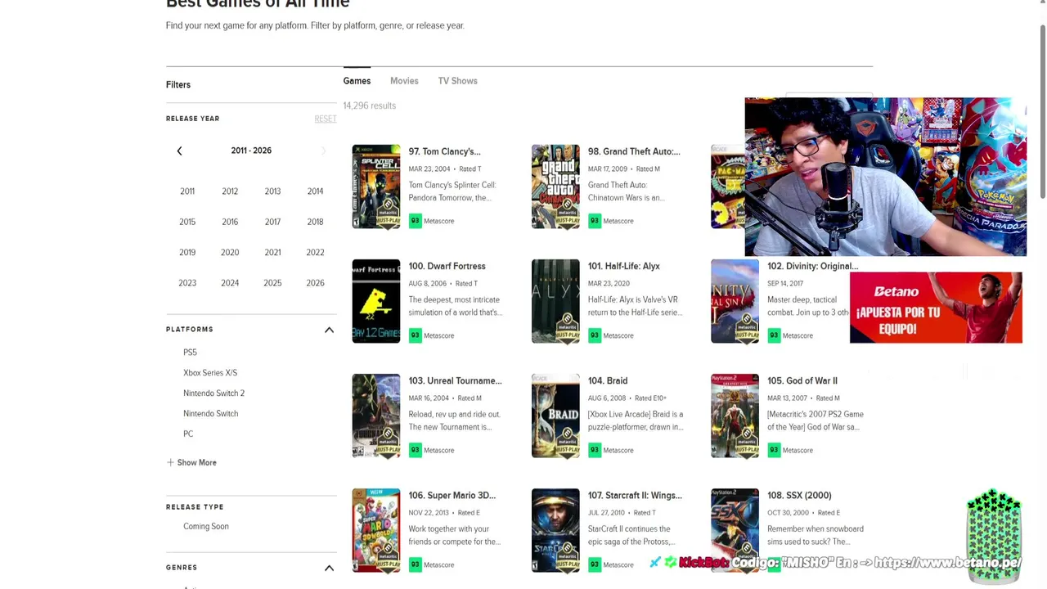The image size is (1047, 589).
Task: Select release year 2023
Action: pos(187,283)
